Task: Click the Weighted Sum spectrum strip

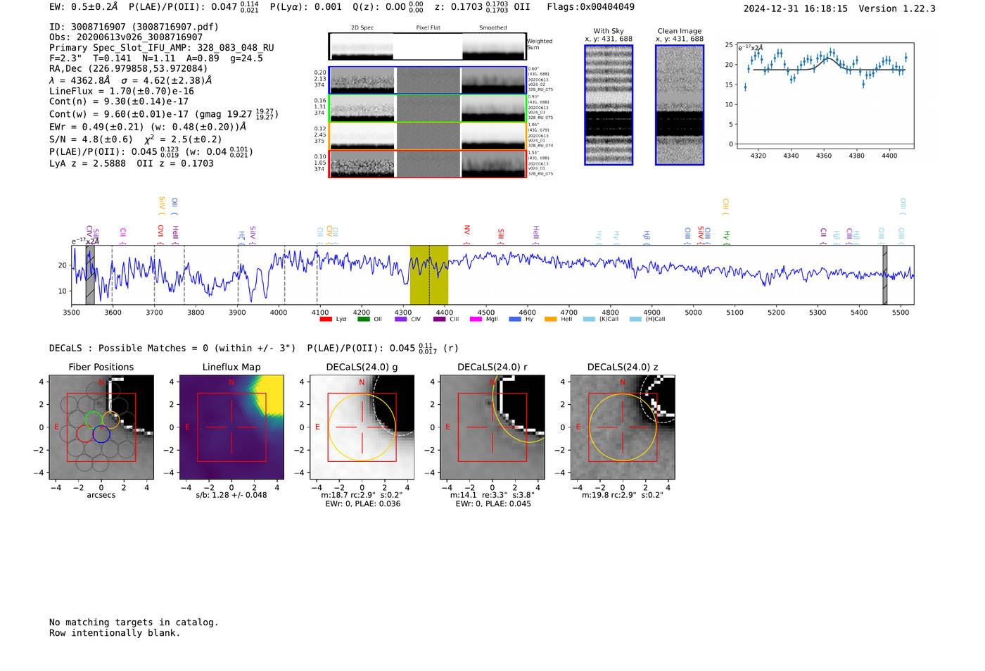Action: 428,46
